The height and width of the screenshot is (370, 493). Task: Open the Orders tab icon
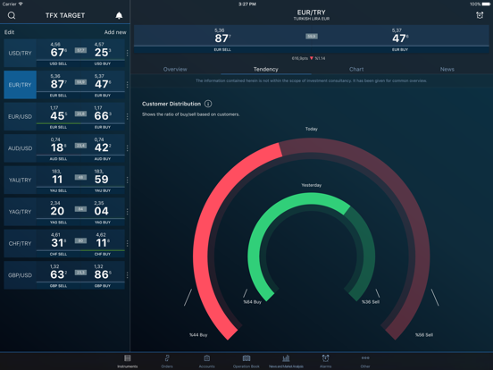(x=167, y=360)
